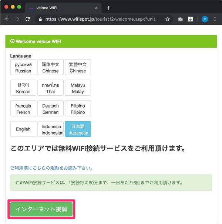Click the green インターネット接続 button

click(41, 209)
